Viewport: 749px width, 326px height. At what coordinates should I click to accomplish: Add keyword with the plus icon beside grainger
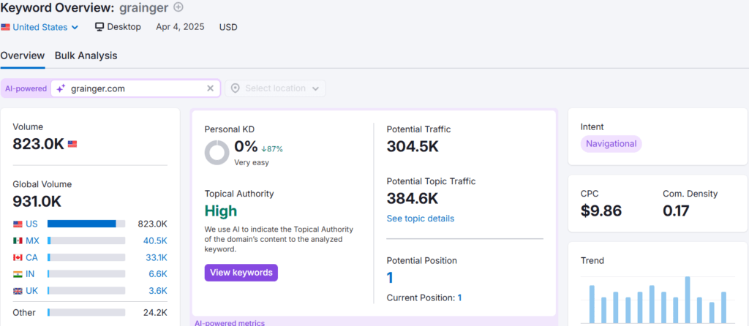pyautogui.click(x=178, y=7)
